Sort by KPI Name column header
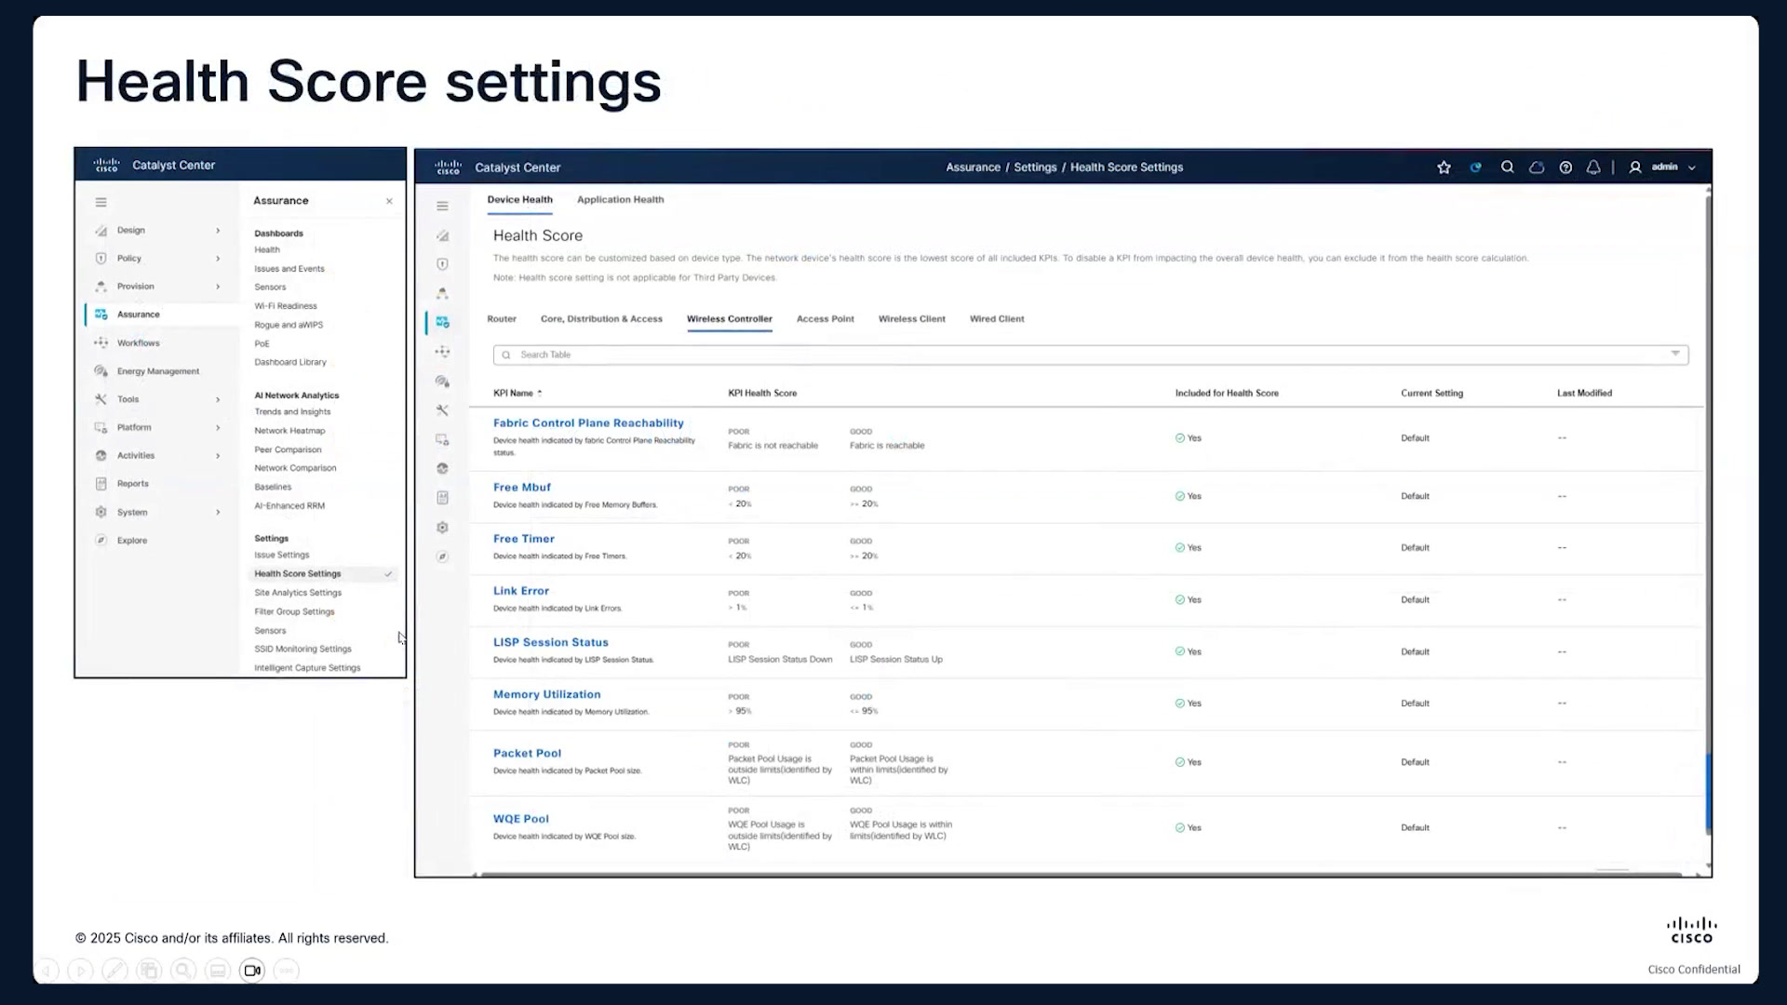 tap(517, 394)
